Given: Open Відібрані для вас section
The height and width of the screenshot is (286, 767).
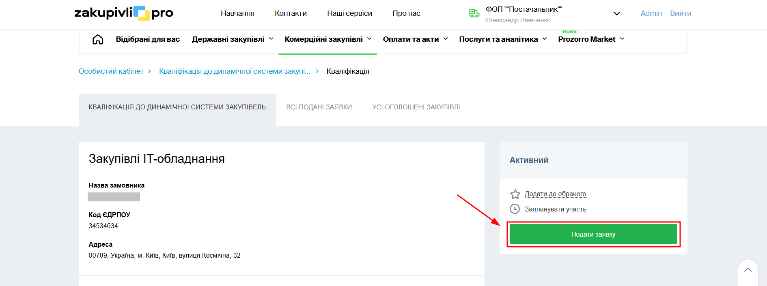Looking at the screenshot, I should point(148,39).
